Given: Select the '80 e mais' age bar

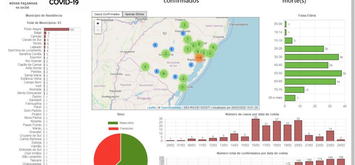Looking at the screenshot, I should (290, 98).
